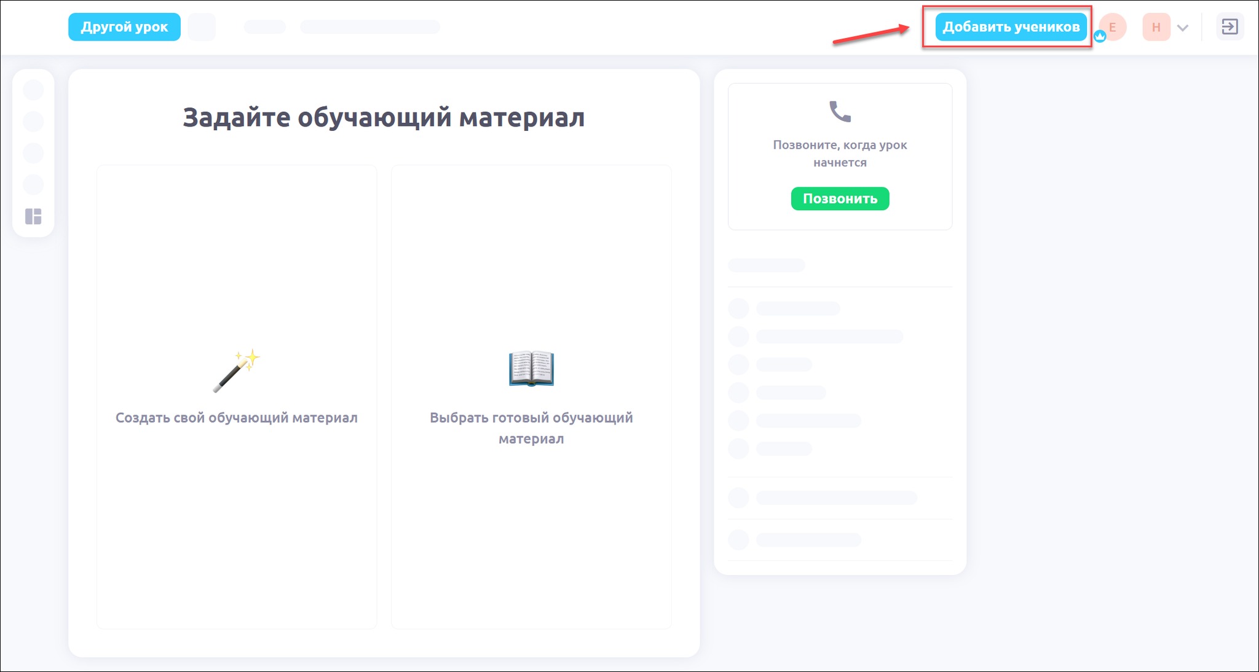
Task: Click the exit lesson icon at top right
Action: click(x=1229, y=27)
